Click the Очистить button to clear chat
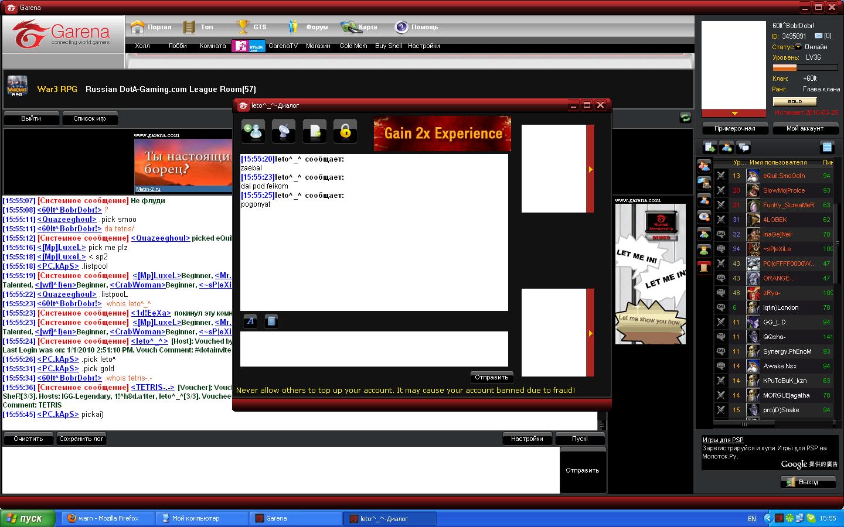844x527 pixels. pos(28,439)
